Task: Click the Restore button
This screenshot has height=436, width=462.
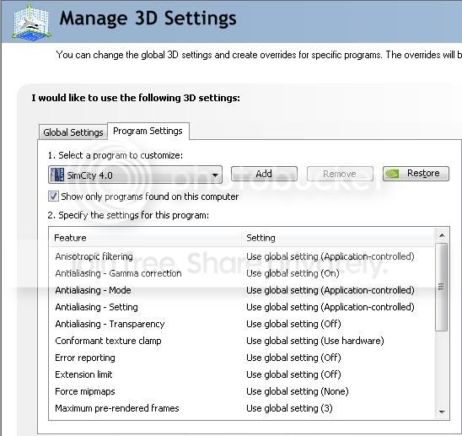Action: [416, 174]
